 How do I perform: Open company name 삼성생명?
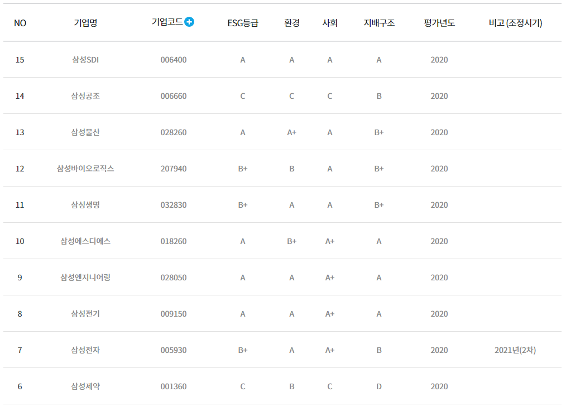(x=85, y=205)
